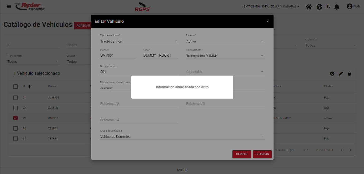Image resolution: width=364 pixels, height=174 pixels.
Task: Click the GUARDAR button
Action: pyautogui.click(x=262, y=154)
